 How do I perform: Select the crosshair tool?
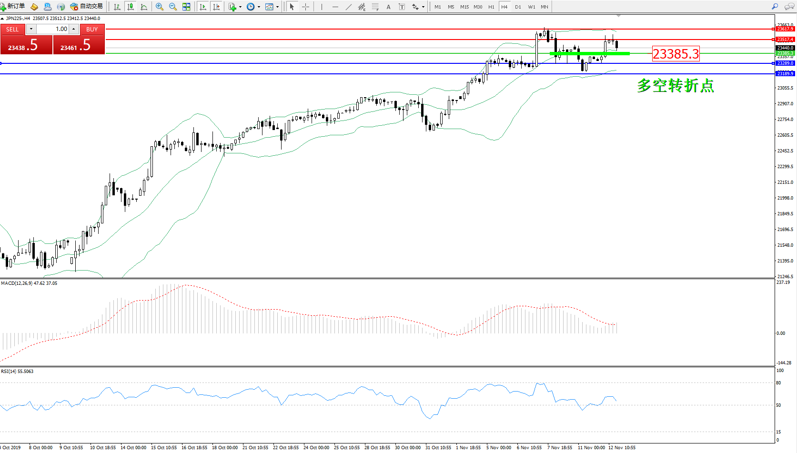[x=305, y=7]
